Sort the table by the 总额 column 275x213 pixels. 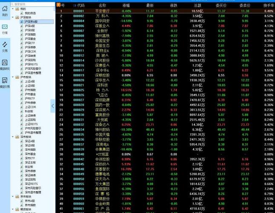(x=198, y=6)
